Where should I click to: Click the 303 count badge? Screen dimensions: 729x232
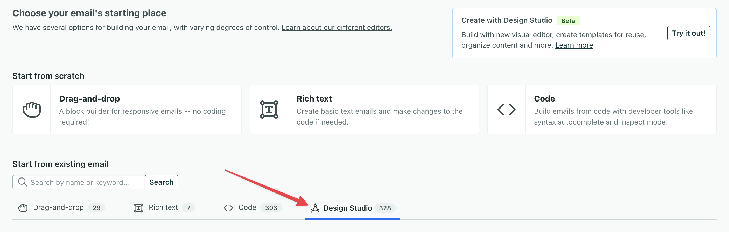tap(271, 208)
